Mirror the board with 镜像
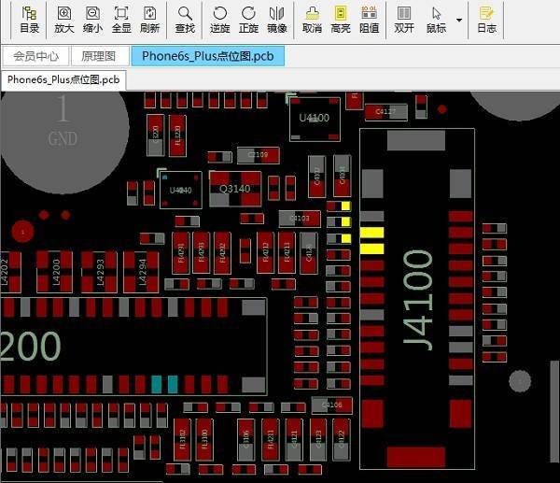This screenshot has width=560, height=483. [277, 19]
